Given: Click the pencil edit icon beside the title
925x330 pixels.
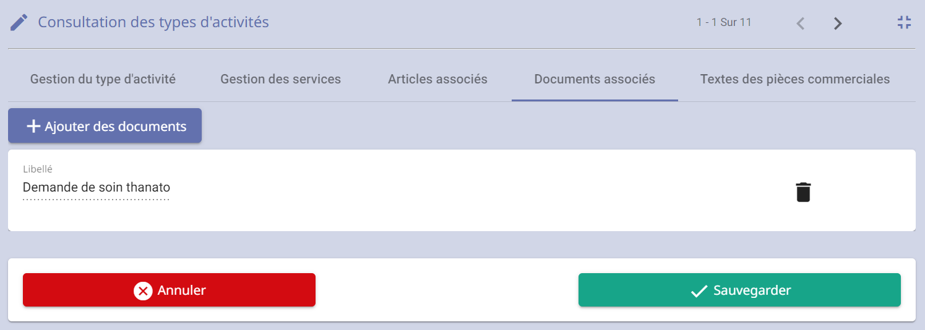Looking at the screenshot, I should (19, 23).
